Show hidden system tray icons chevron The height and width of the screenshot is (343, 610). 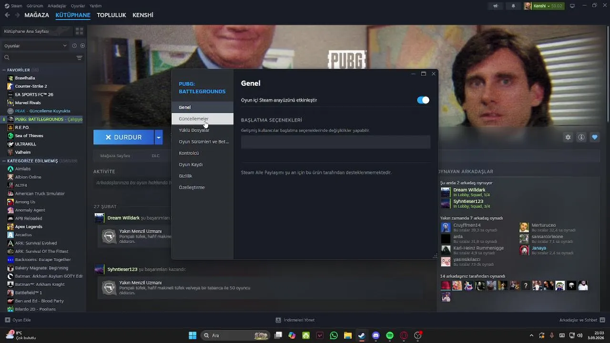click(x=531, y=335)
